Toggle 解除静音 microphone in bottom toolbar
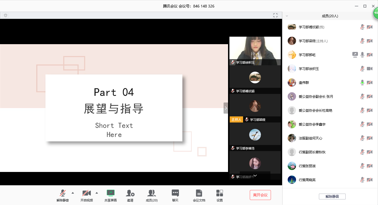378x205 pixels. coord(63,193)
